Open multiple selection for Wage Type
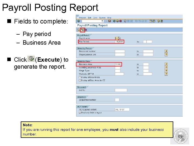Viewport: 194px width, 146px height. click(x=166, y=71)
